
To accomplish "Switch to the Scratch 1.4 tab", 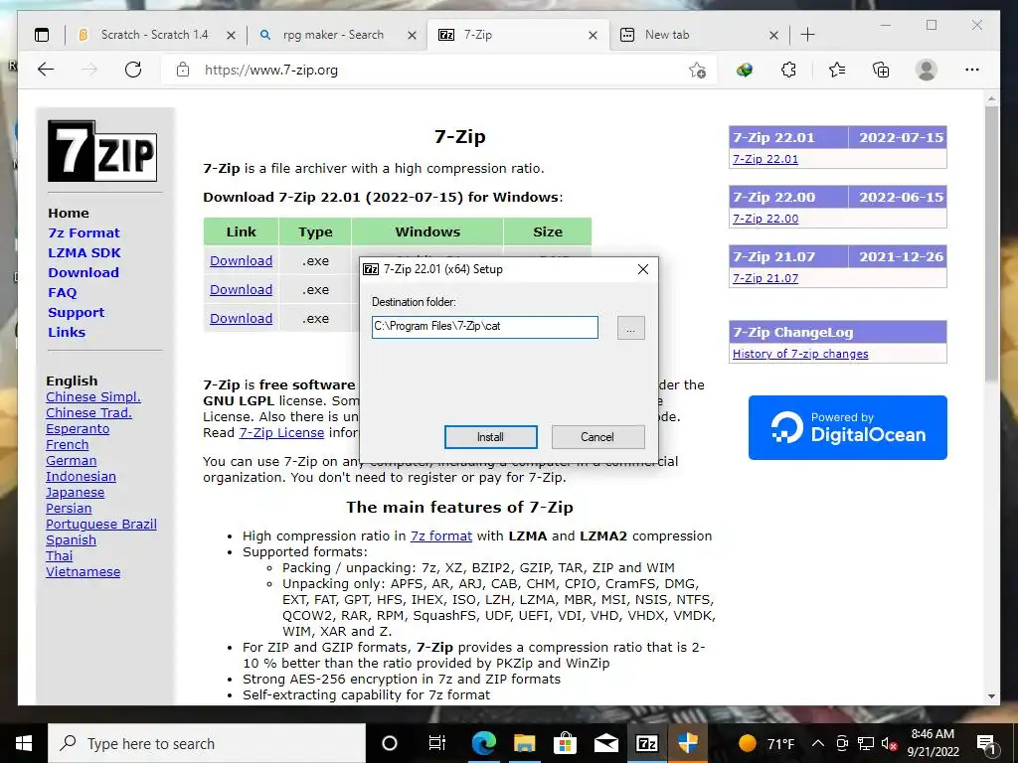I will click(x=154, y=35).
